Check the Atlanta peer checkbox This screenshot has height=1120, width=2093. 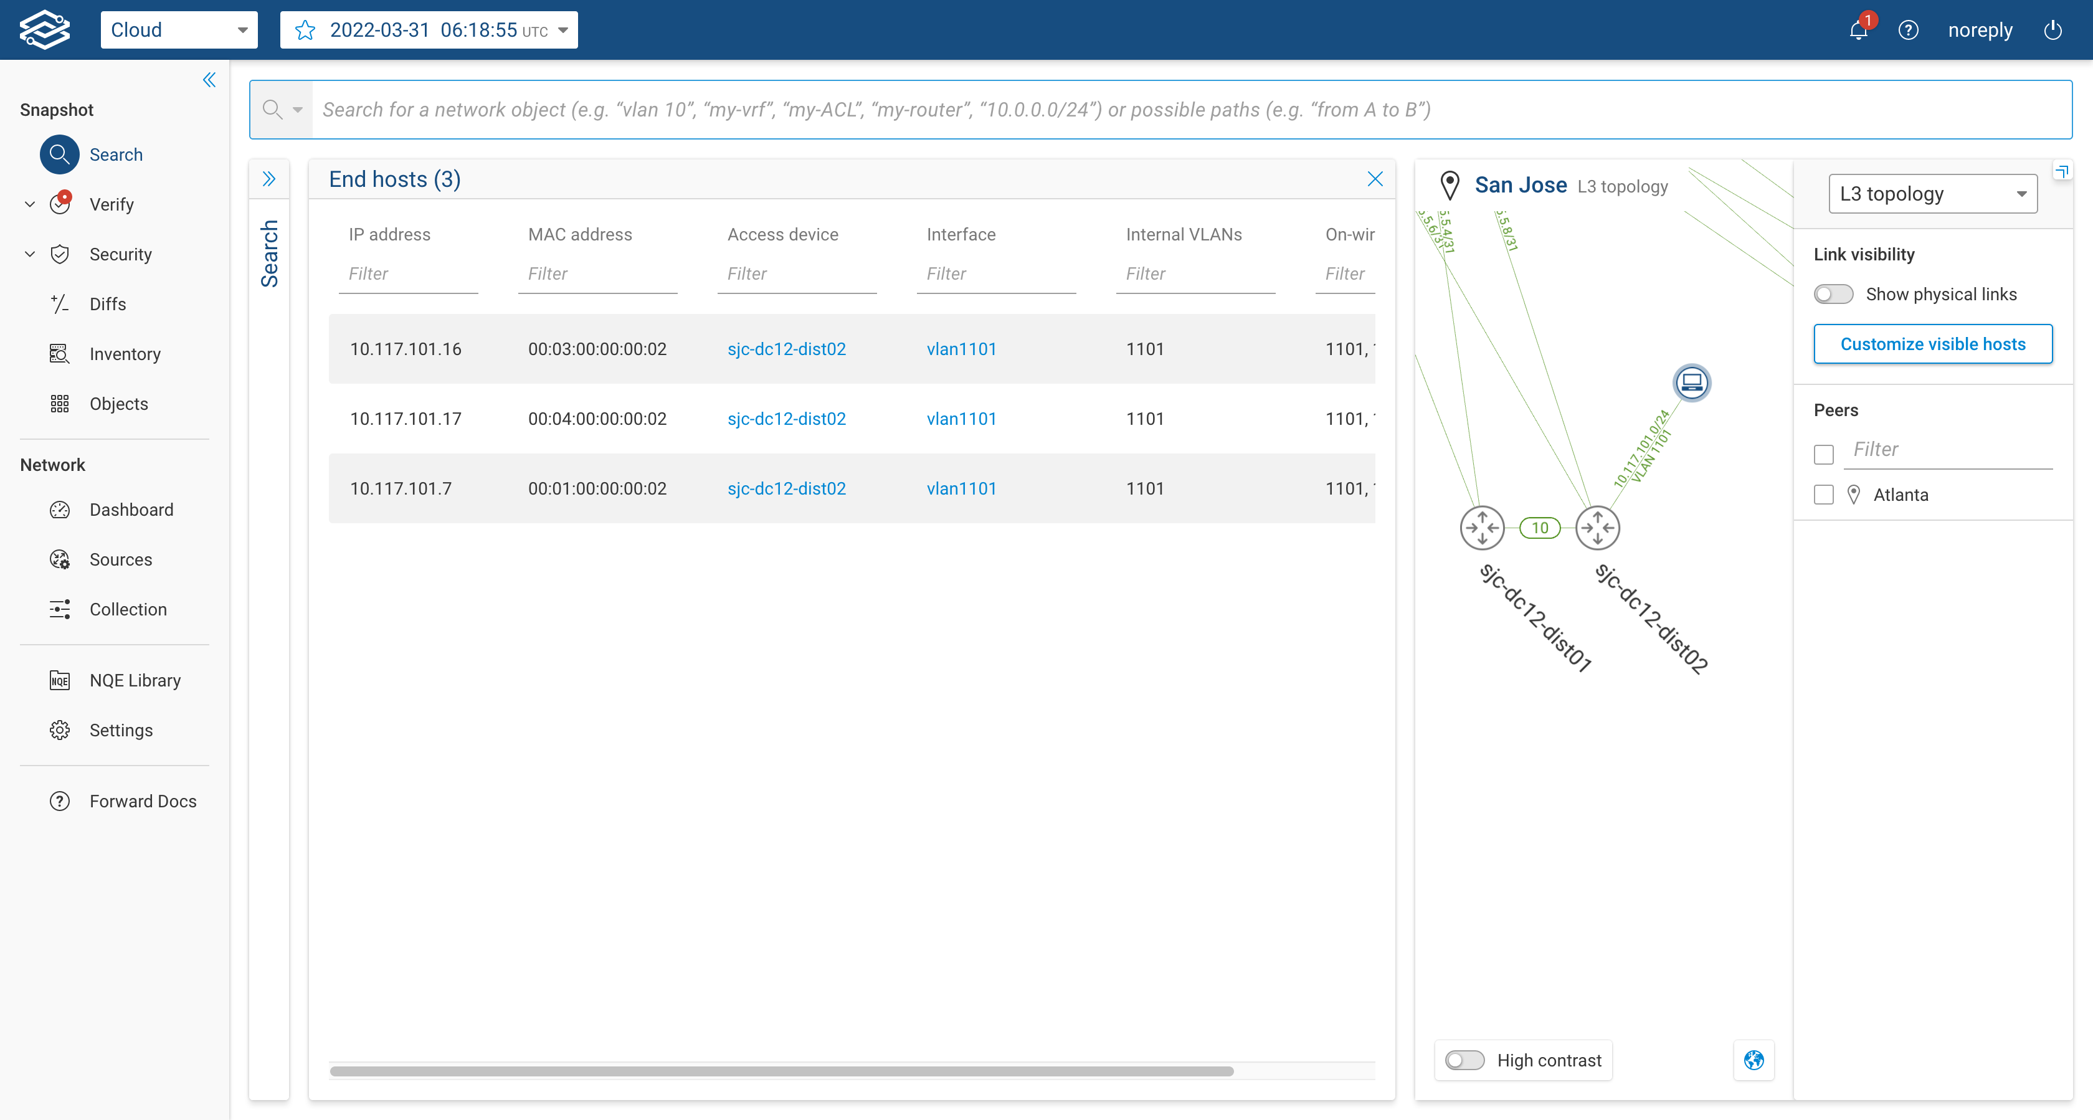1824,495
